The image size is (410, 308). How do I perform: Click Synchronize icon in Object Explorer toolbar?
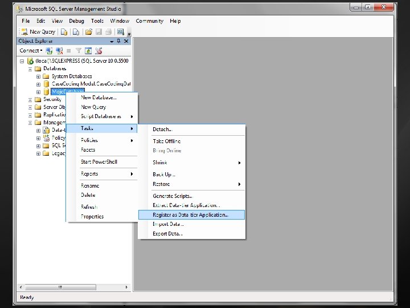point(99,51)
